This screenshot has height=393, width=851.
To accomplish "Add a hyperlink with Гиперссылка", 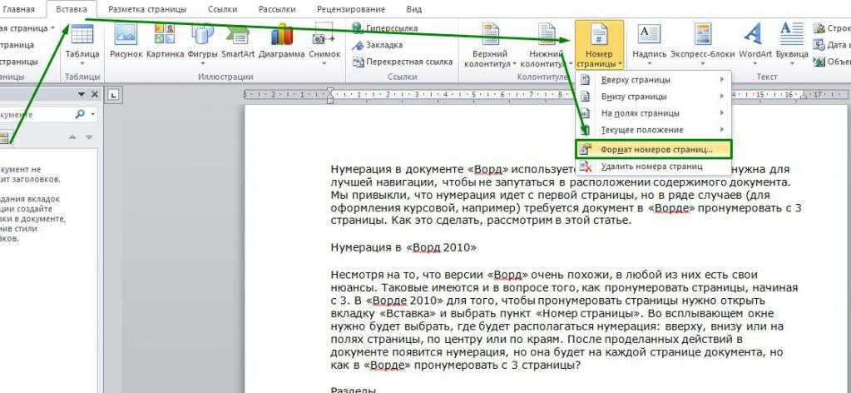I will pyautogui.click(x=384, y=28).
